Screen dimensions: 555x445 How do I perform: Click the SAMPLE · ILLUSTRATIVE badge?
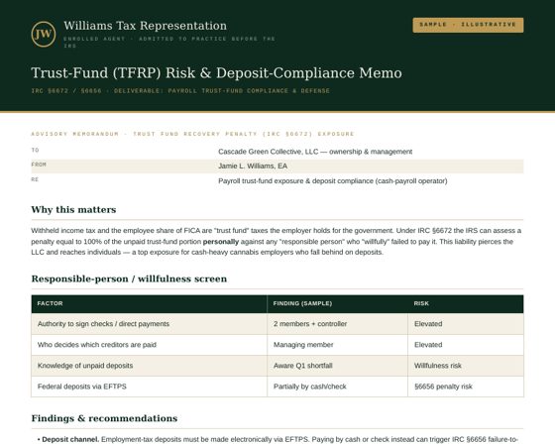(x=468, y=25)
